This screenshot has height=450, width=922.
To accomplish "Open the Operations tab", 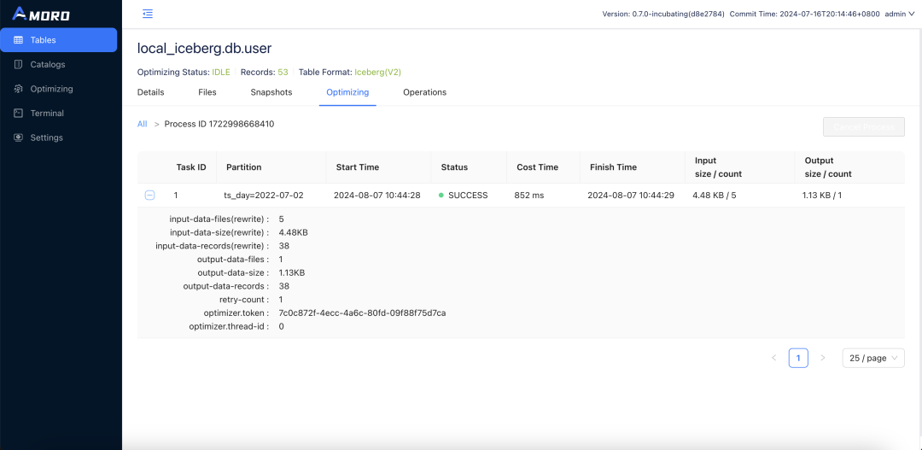I will pos(424,92).
